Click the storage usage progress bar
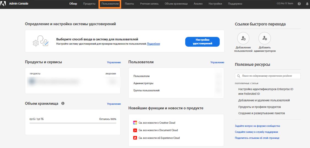The image size is (310, 148). click(x=73, y=123)
